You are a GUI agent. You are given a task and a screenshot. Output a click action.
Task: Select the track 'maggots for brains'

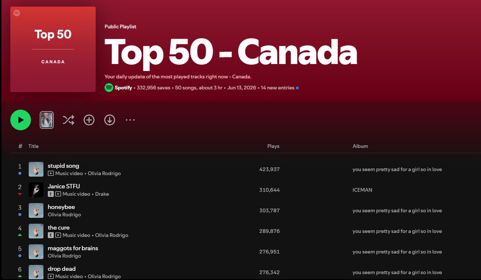tap(73, 248)
